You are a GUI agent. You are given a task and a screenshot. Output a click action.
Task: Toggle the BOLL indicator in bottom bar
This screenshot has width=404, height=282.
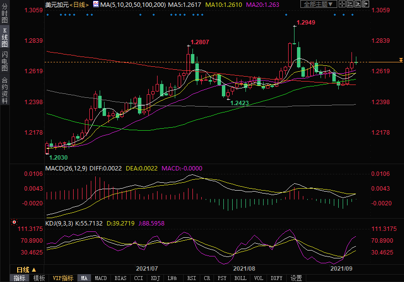[240, 278]
